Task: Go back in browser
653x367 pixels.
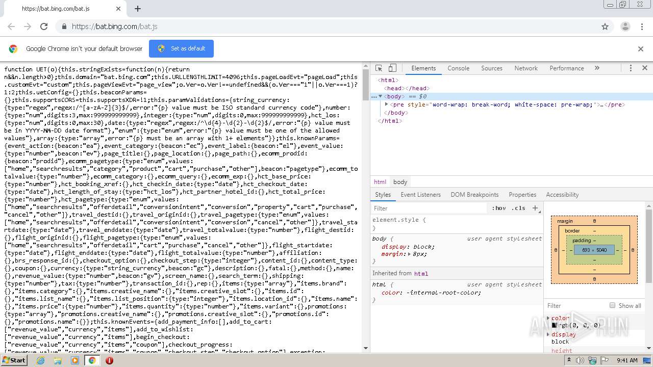Action: pos(11,27)
